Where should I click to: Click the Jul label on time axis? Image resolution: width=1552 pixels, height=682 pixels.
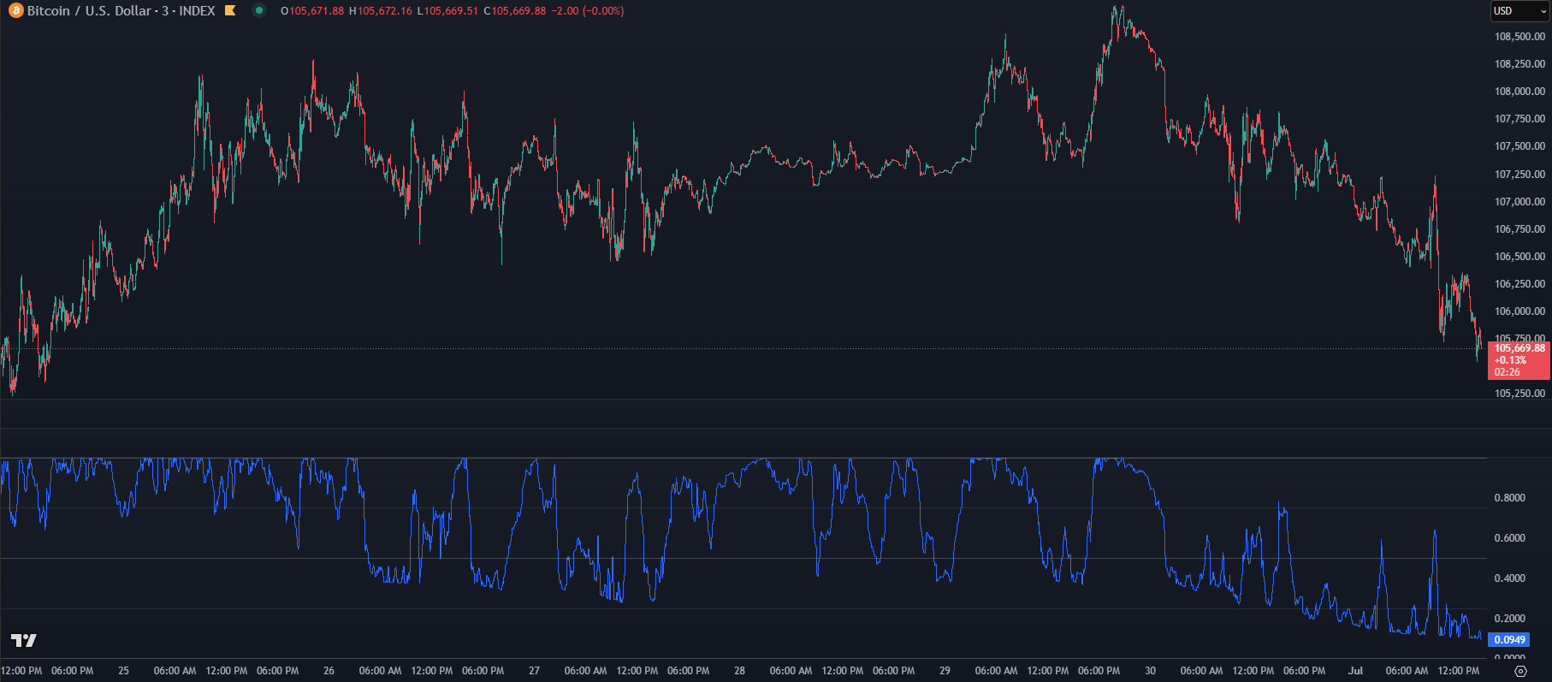click(x=1355, y=671)
